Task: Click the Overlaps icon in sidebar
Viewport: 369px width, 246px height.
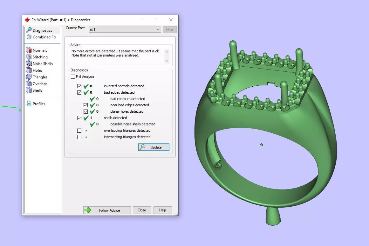Action: [x=29, y=84]
